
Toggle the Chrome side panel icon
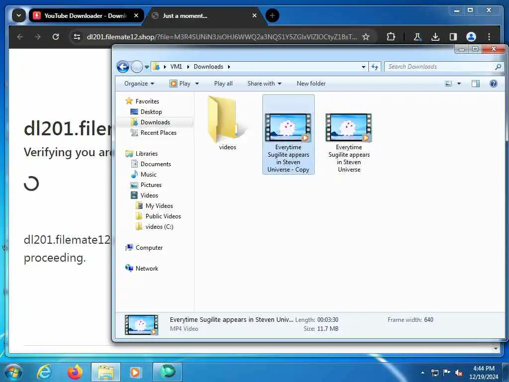453,37
